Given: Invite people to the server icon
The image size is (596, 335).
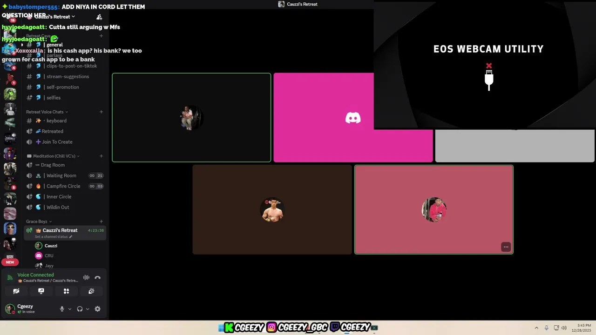Looking at the screenshot, I should click(x=99, y=17).
